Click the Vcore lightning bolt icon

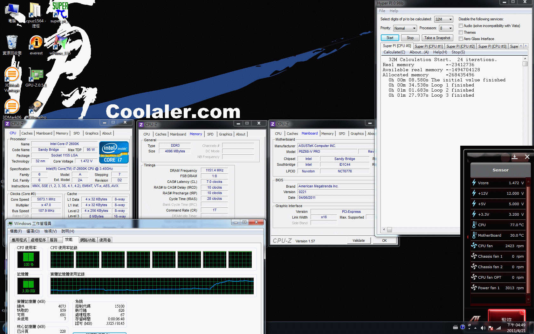[x=474, y=183]
